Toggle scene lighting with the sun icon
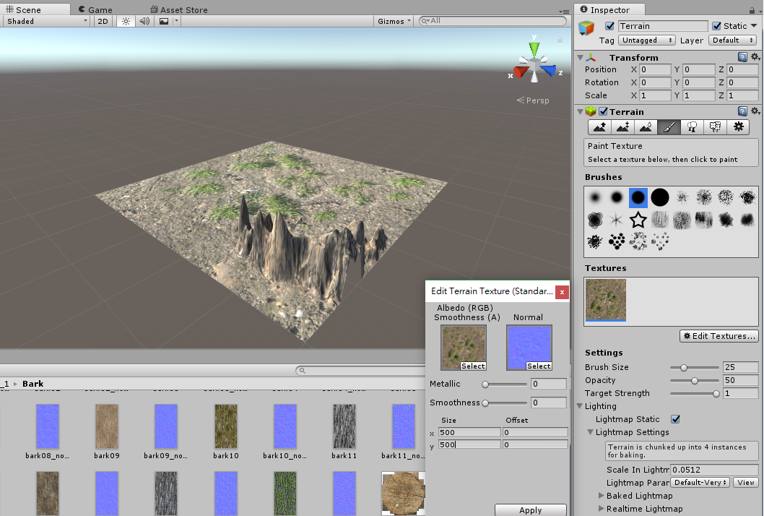 (126, 21)
